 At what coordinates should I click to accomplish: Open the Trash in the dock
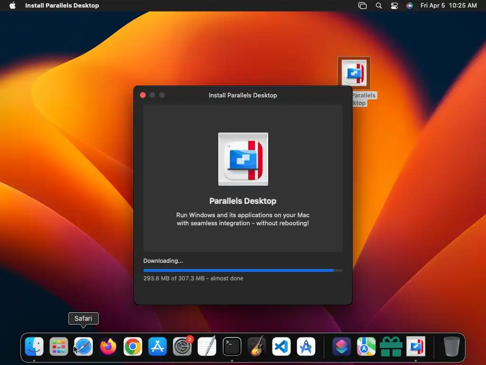click(452, 346)
